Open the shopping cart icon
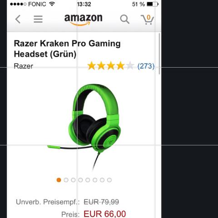Viewport: 218px width, 218px height. (x=147, y=20)
